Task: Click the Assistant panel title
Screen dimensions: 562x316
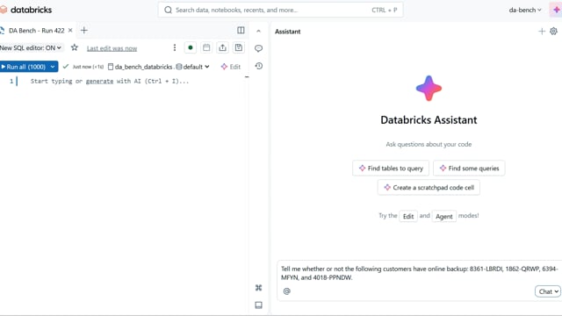Action: [287, 32]
